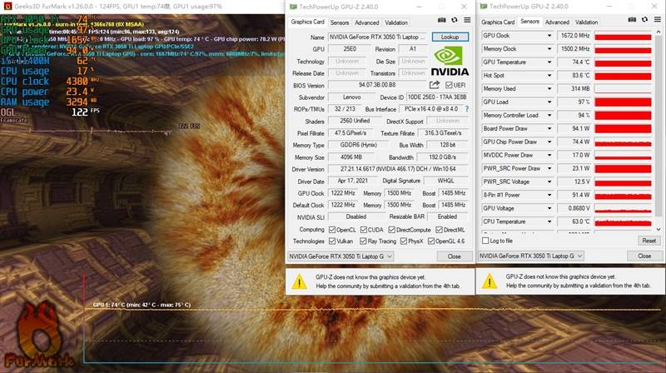Take a screenshot with camera icon in left GPU-Z window

coord(442,20)
